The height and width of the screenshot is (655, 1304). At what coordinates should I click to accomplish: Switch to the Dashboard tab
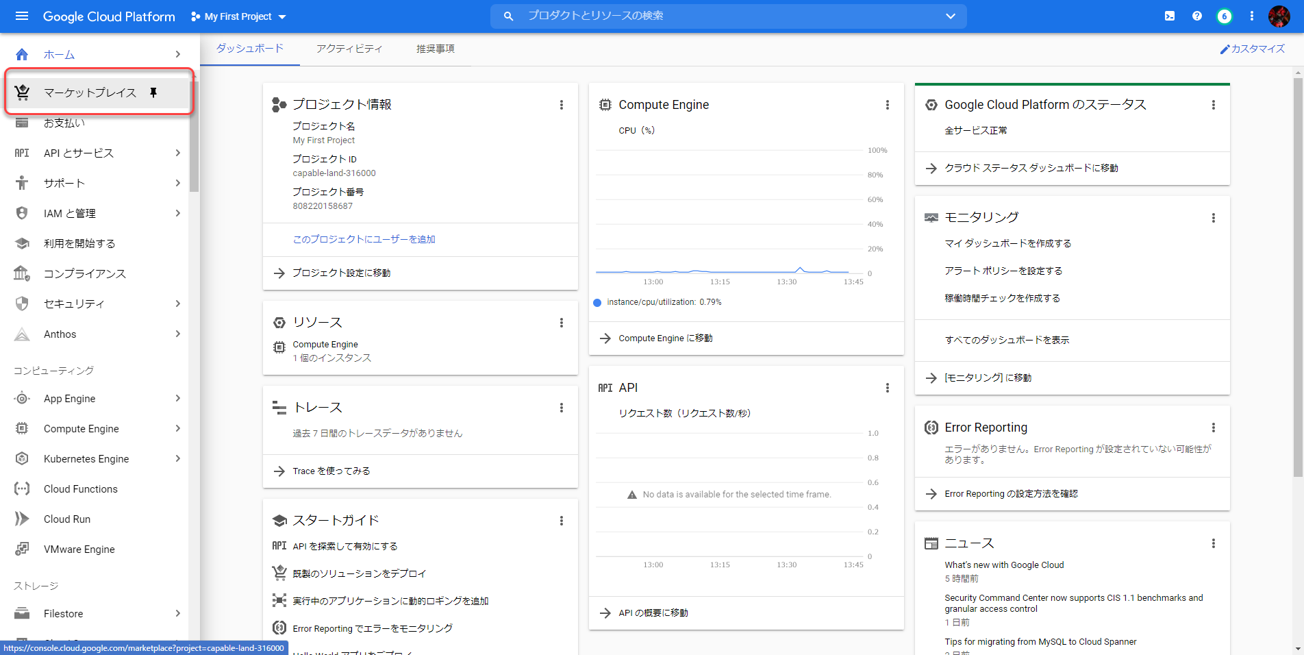(250, 49)
